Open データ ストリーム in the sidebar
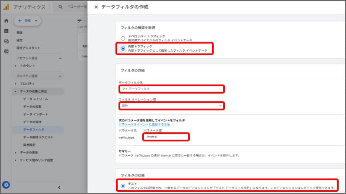Image resolution: width=346 pixels, height=194 pixels. coord(38,99)
